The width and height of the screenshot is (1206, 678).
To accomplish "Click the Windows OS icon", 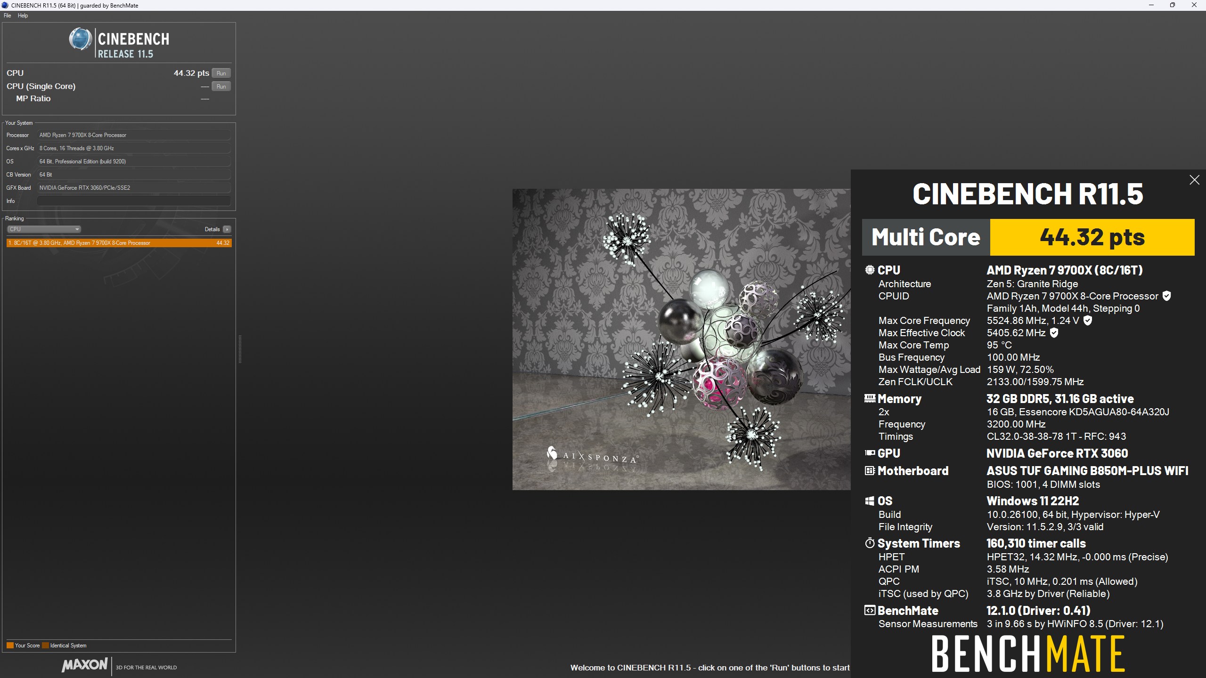I will coord(870,501).
